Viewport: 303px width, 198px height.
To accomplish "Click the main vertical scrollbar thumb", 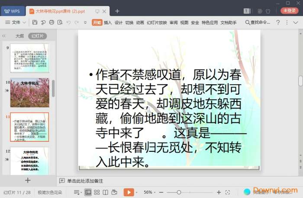I will coord(300,81).
